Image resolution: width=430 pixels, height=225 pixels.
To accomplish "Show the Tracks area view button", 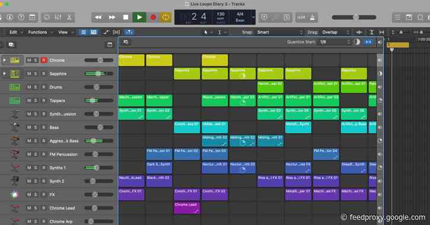I will (94, 32).
